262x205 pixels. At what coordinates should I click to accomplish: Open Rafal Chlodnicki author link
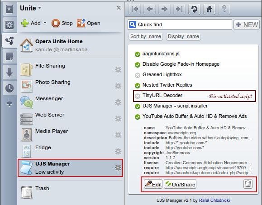[214, 200]
